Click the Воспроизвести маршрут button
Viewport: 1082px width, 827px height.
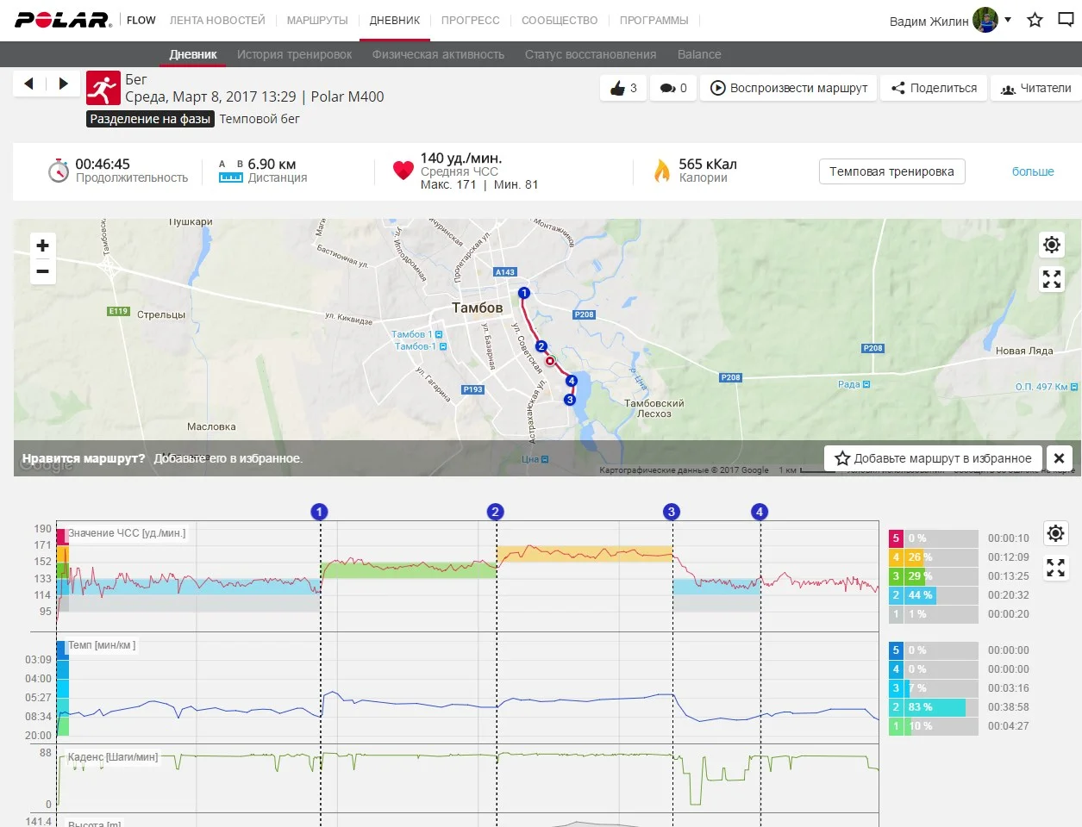click(789, 88)
